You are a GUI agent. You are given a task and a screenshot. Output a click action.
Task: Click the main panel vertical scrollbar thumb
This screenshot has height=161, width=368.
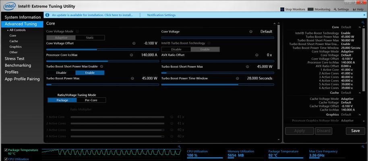coord(279,47)
